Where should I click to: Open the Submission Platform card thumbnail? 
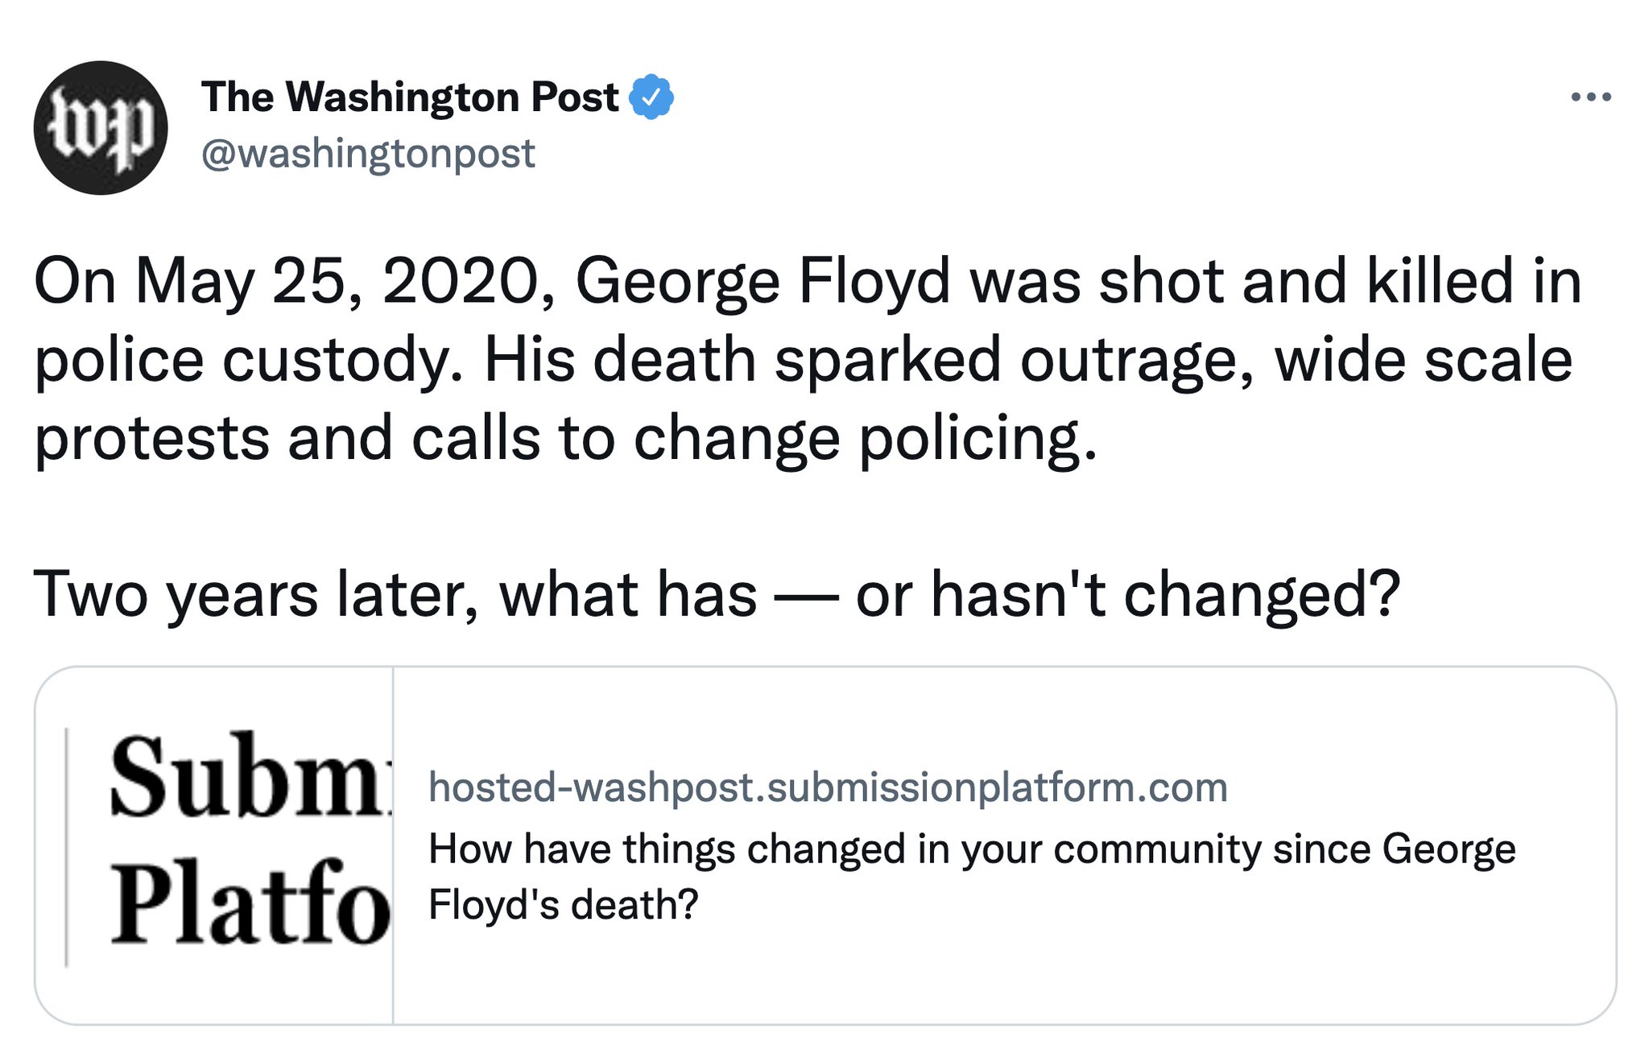click(x=214, y=845)
